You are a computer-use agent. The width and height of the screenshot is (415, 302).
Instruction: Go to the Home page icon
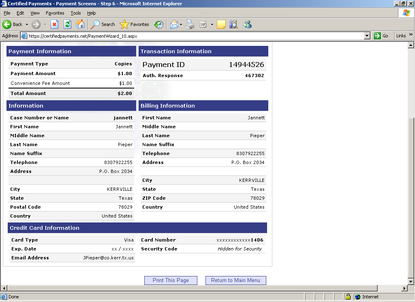coord(80,24)
